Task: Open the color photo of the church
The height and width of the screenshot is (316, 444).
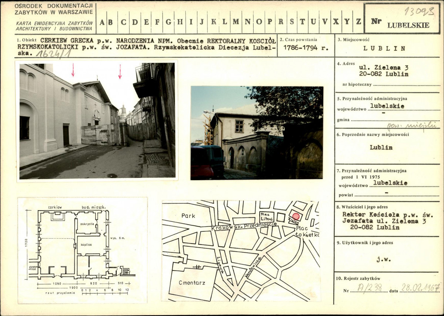Action: 257,133
